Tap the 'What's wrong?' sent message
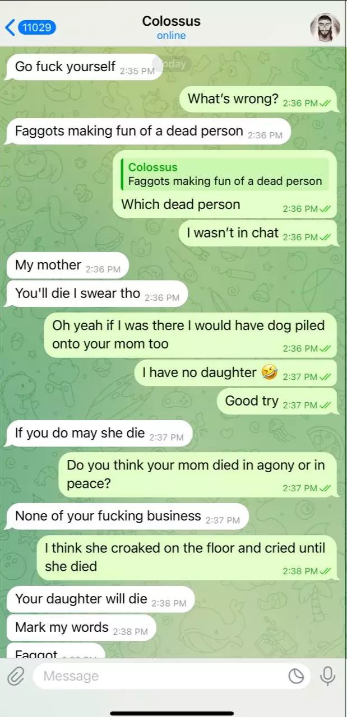Screen dimensions: 347x717 tap(258, 100)
